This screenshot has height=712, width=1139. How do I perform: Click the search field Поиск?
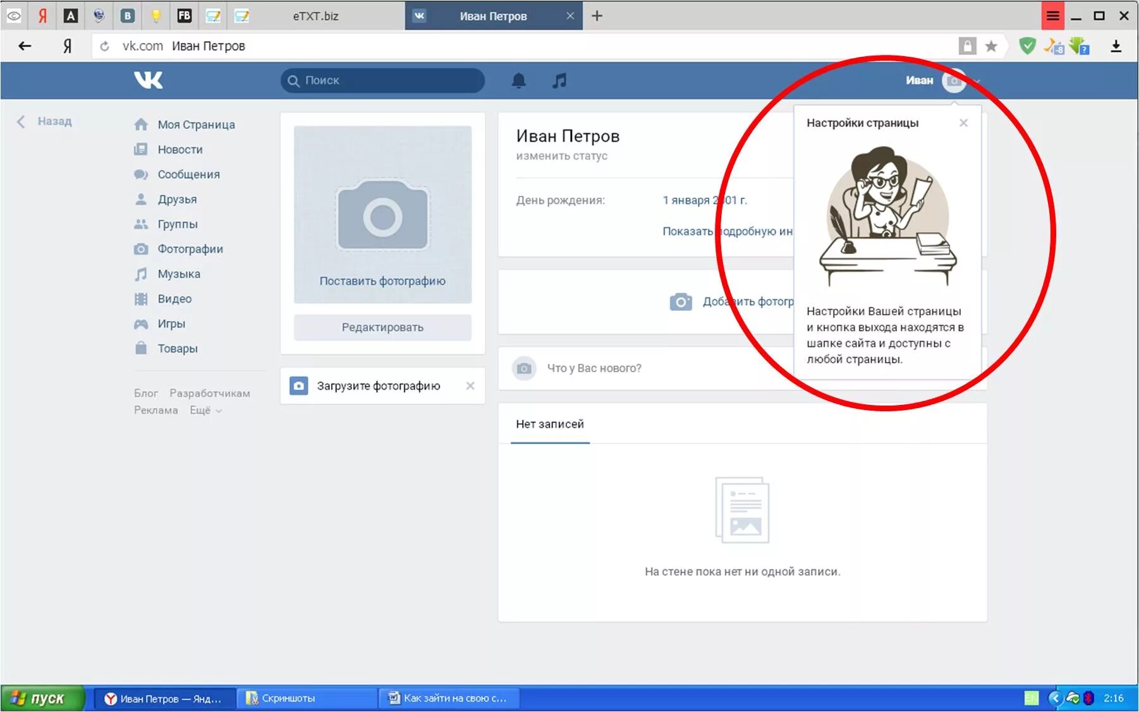382,80
